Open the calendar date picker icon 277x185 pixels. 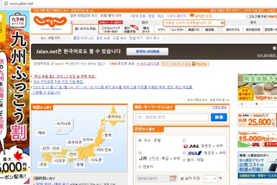[173, 178]
